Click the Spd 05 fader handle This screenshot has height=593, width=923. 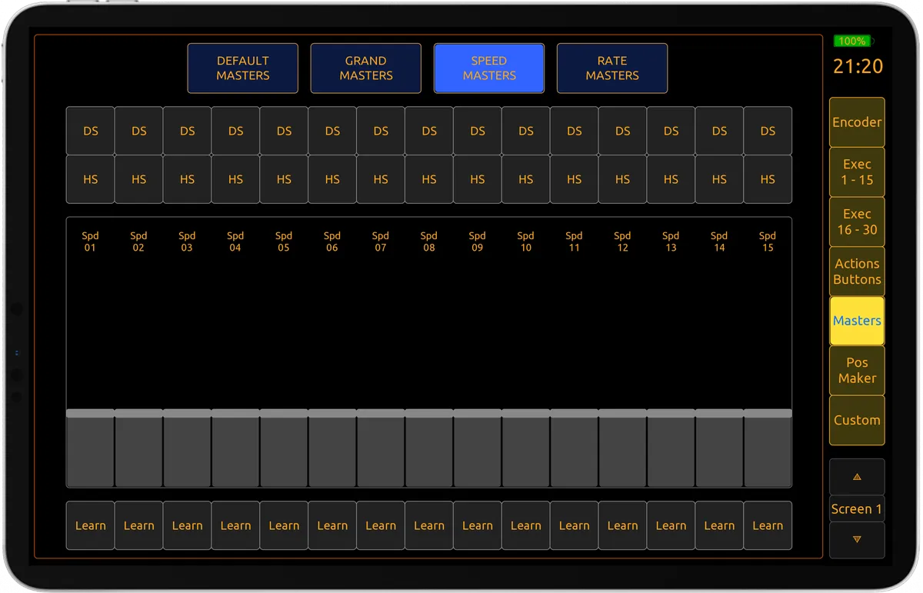[285, 413]
